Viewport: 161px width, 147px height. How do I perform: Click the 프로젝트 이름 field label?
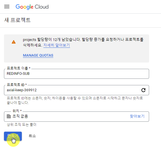[18, 68]
